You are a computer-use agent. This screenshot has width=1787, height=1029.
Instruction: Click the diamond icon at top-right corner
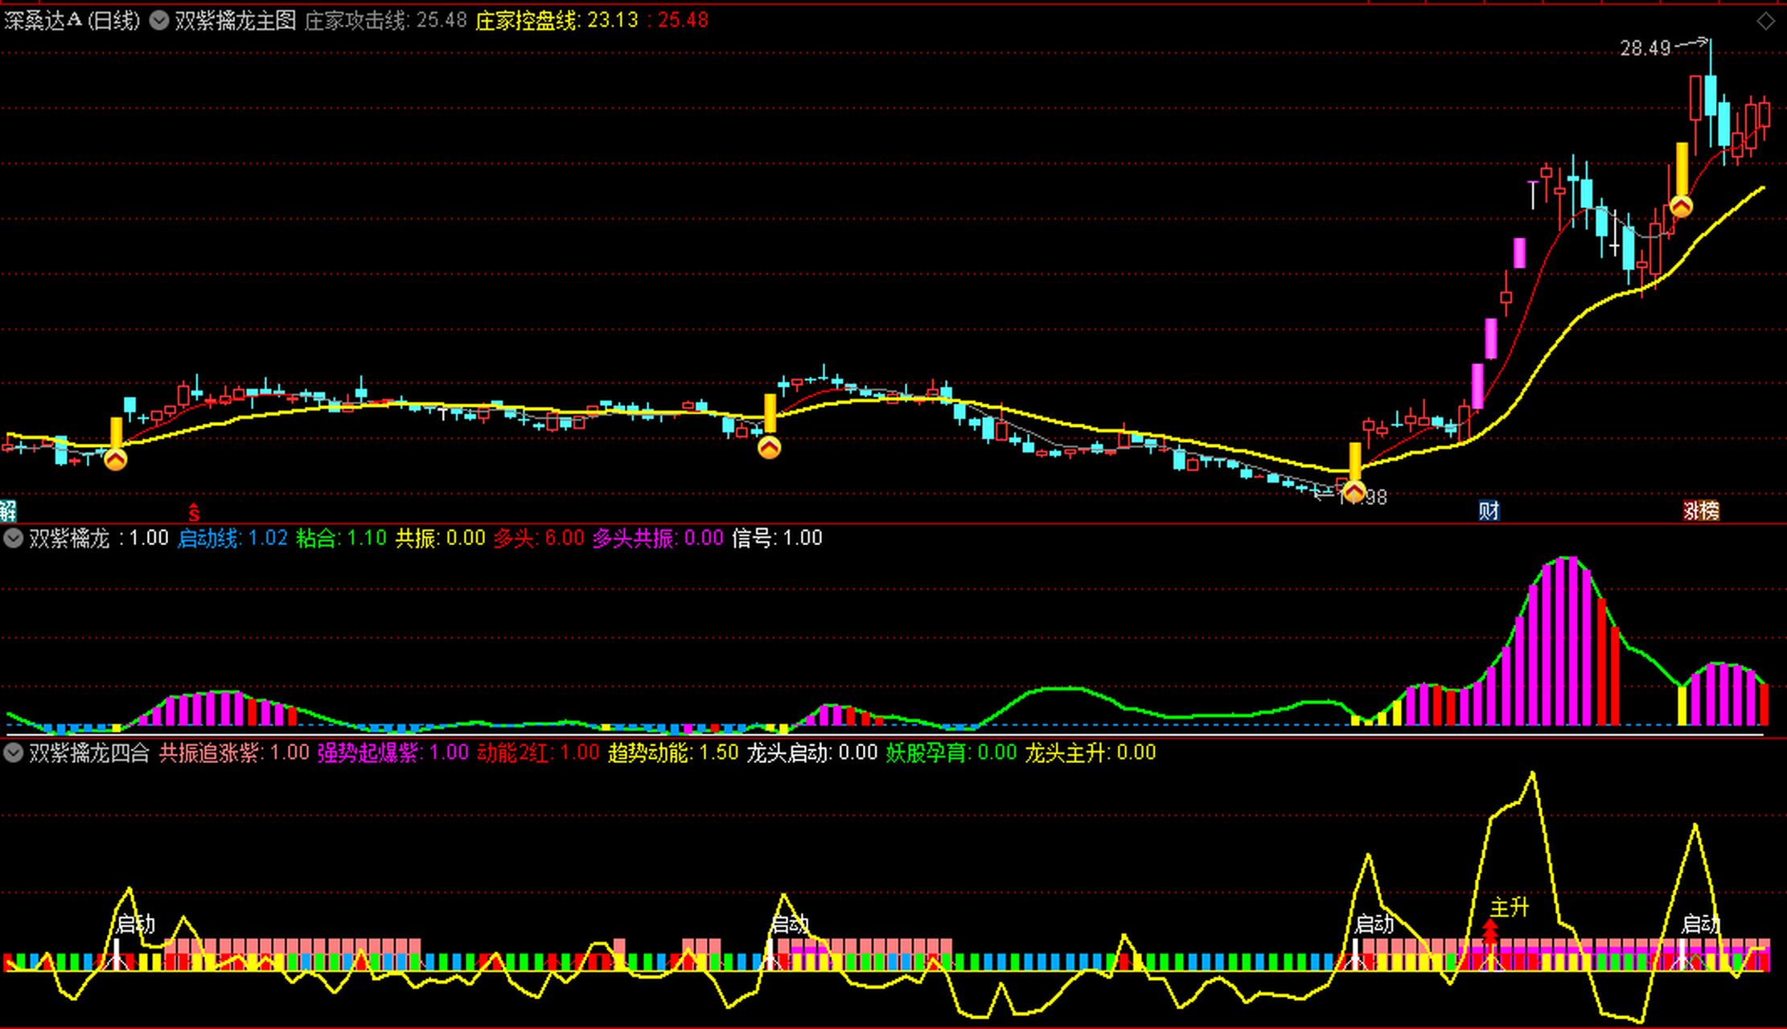[x=1765, y=22]
